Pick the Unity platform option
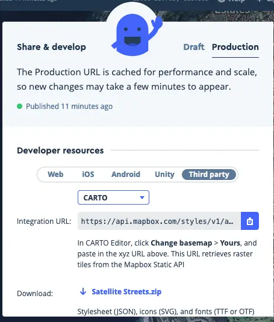The width and height of the screenshot is (274, 322). (x=164, y=175)
